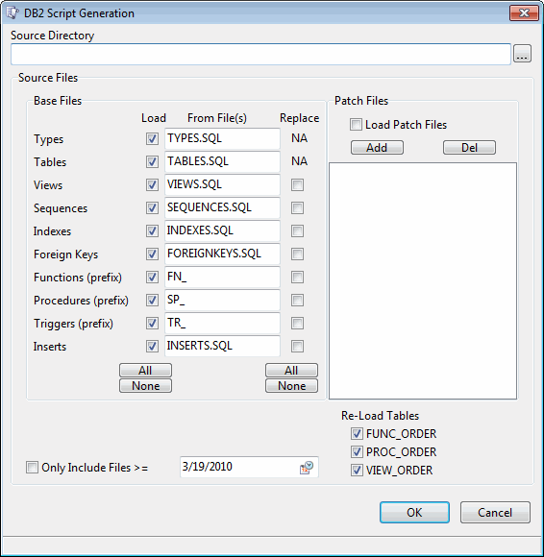The height and width of the screenshot is (557, 544).
Task: Click the FOREIGNKEYS.SQL file field
Action: click(222, 254)
